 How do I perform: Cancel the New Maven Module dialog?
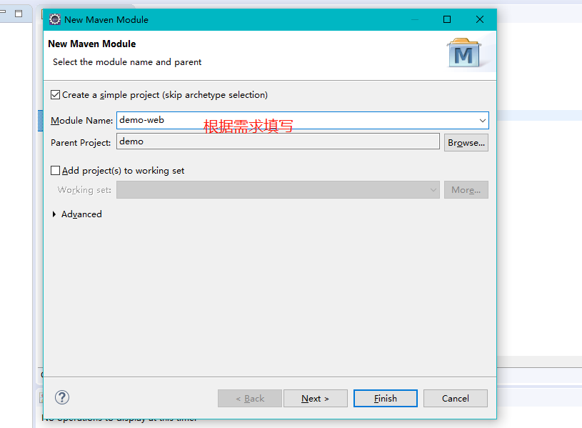[456, 398]
